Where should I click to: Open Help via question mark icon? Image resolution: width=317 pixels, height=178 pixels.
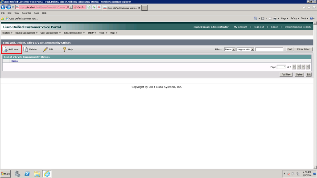pos(64,49)
